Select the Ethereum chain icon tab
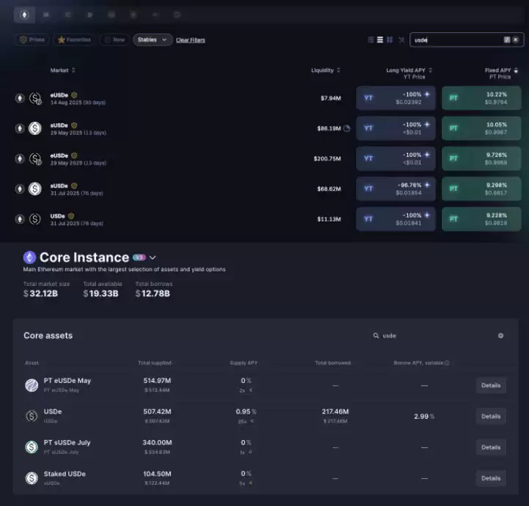This screenshot has width=529, height=506. click(24, 15)
